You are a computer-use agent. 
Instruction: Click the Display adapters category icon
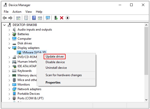click(x=14, y=48)
